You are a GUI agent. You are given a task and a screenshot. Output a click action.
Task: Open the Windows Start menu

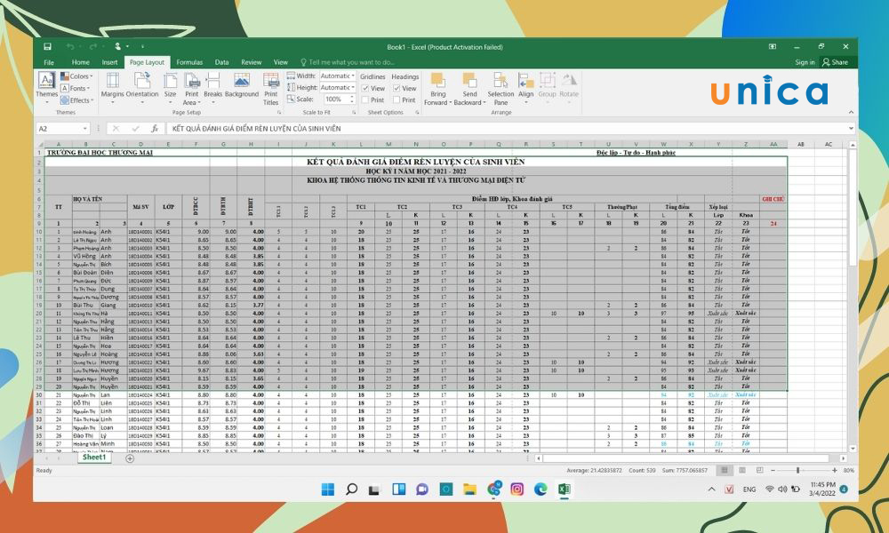(x=328, y=489)
